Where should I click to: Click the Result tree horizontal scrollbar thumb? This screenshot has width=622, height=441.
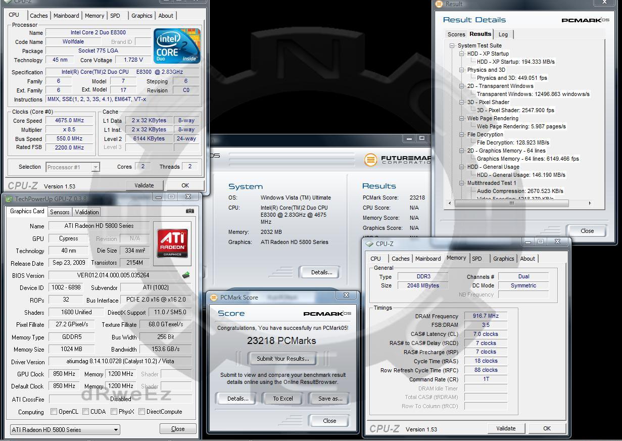(x=511, y=203)
